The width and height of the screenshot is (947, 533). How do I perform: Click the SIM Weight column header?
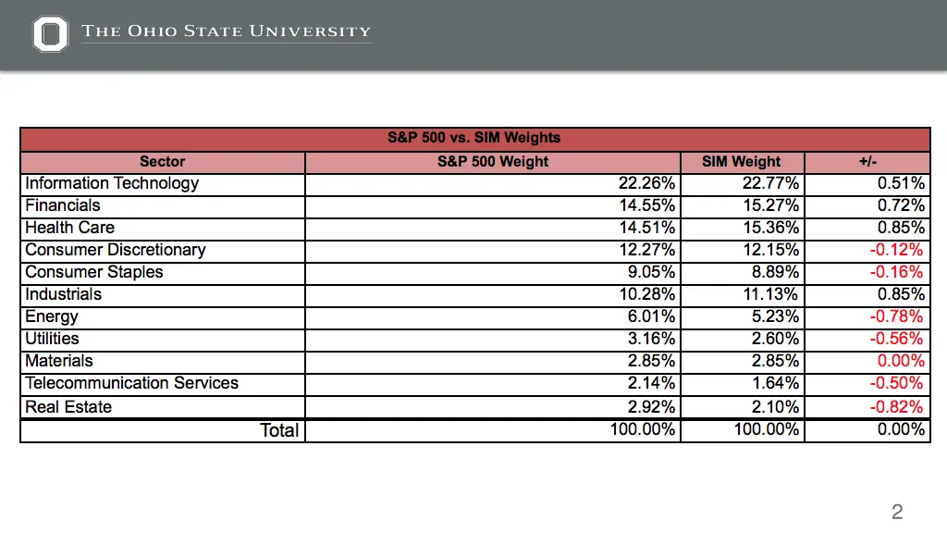(742, 162)
